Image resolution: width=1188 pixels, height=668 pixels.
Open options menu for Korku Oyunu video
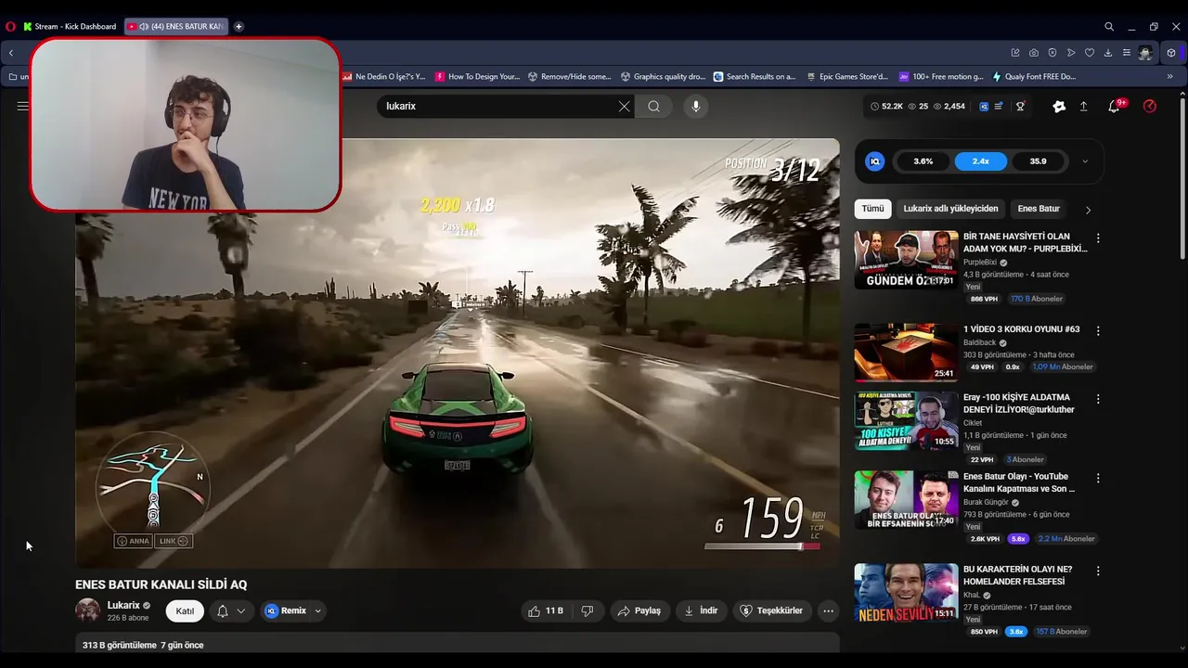point(1098,331)
